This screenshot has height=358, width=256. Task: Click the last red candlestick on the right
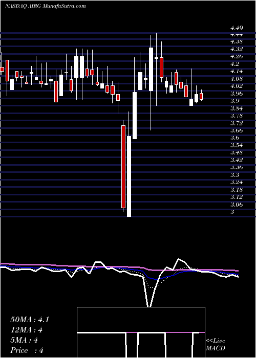click(201, 96)
